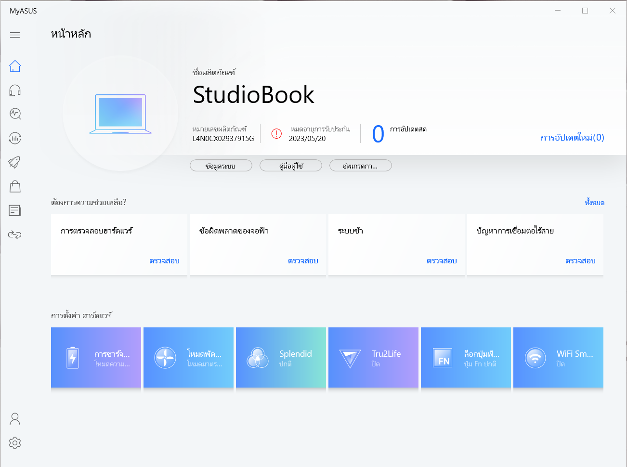Viewport: 627px width, 467px height.
Task: Open the rocket customization sidebar icon
Action: [15, 162]
